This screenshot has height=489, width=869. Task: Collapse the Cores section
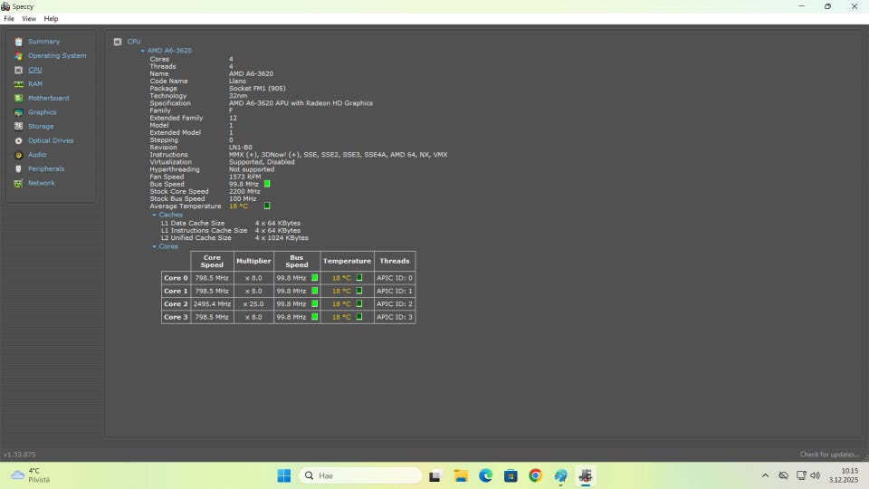[x=154, y=246]
